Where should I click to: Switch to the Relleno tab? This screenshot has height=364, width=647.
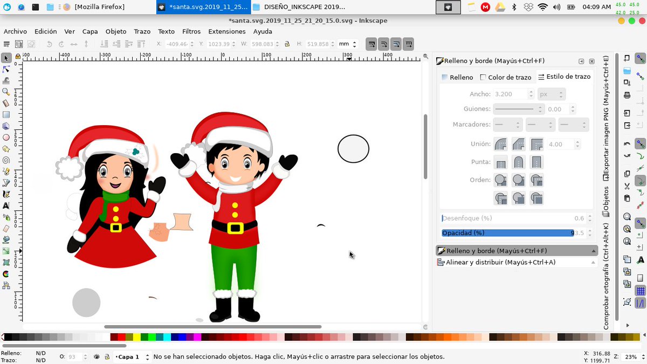[x=457, y=77]
